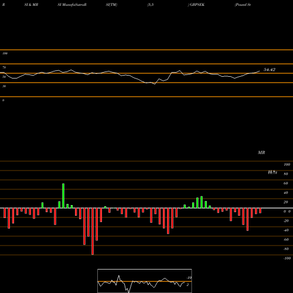Click the end point of the RSI line
Viewport: 293px width, 293px height.
tap(260, 71)
